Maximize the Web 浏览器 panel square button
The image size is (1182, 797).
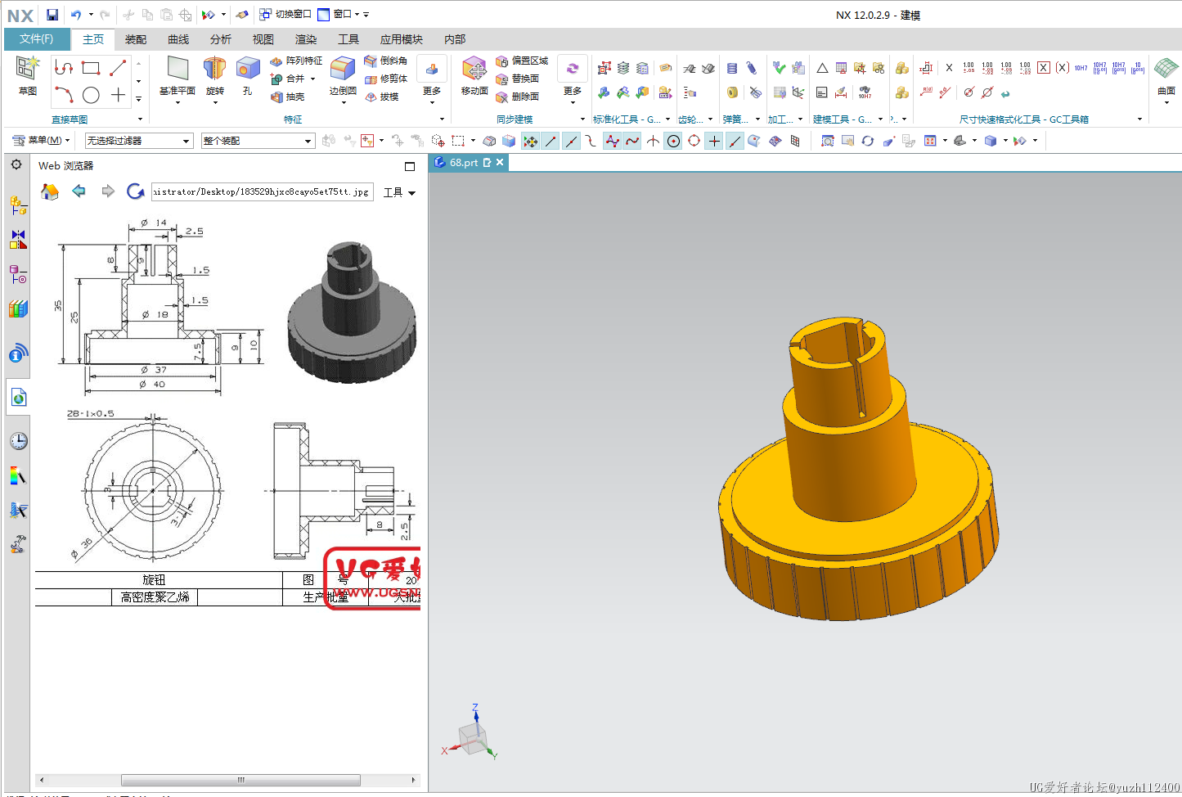click(x=410, y=166)
